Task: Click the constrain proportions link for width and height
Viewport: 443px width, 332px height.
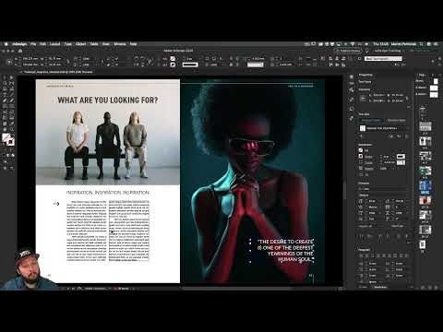Action: coord(68,62)
